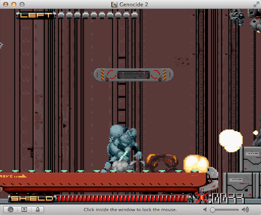
Task: Toggle the program panel dropdown button
Action: click(x=24, y=210)
